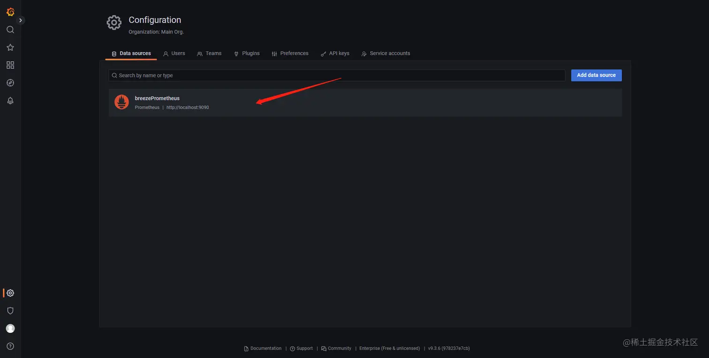
Task: Click the Organization: Main Org. subtitle
Action: click(156, 32)
